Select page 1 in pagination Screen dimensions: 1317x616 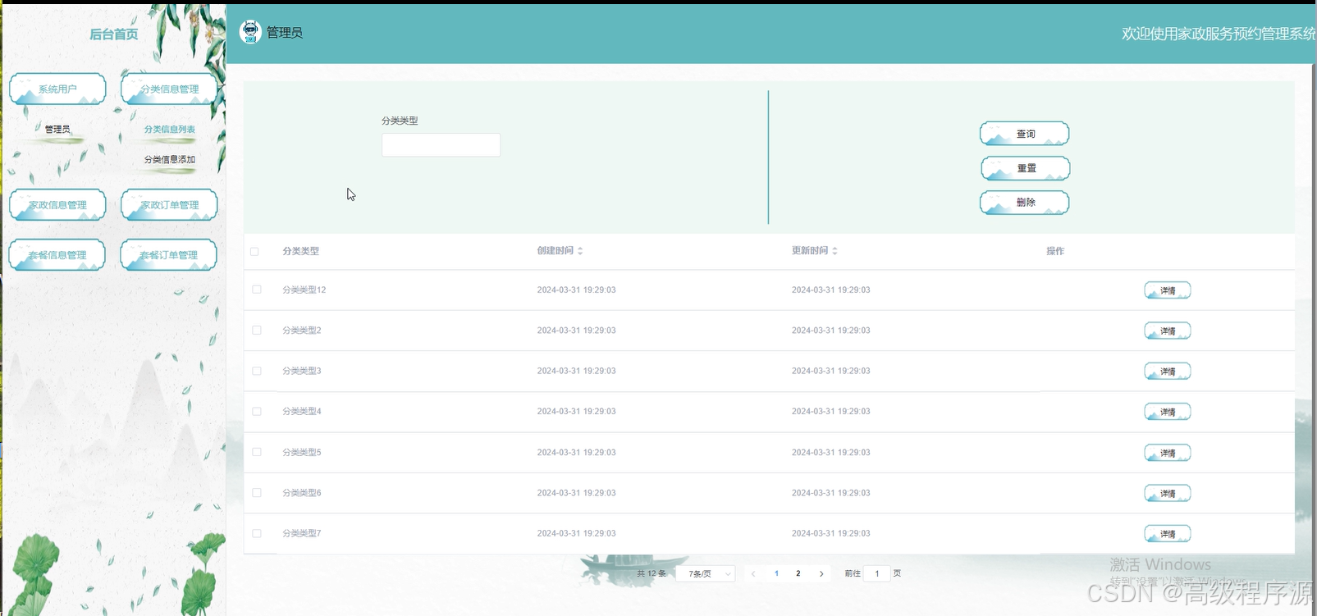click(x=776, y=574)
